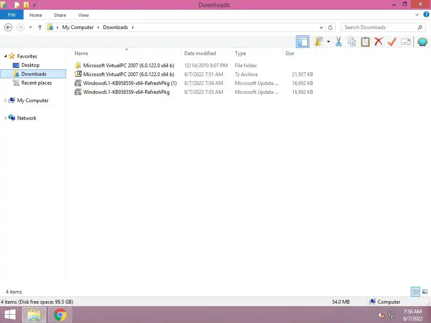This screenshot has height=323, width=431.
Task: Open the dropdown arrow beside folder options
Action: coord(328,42)
